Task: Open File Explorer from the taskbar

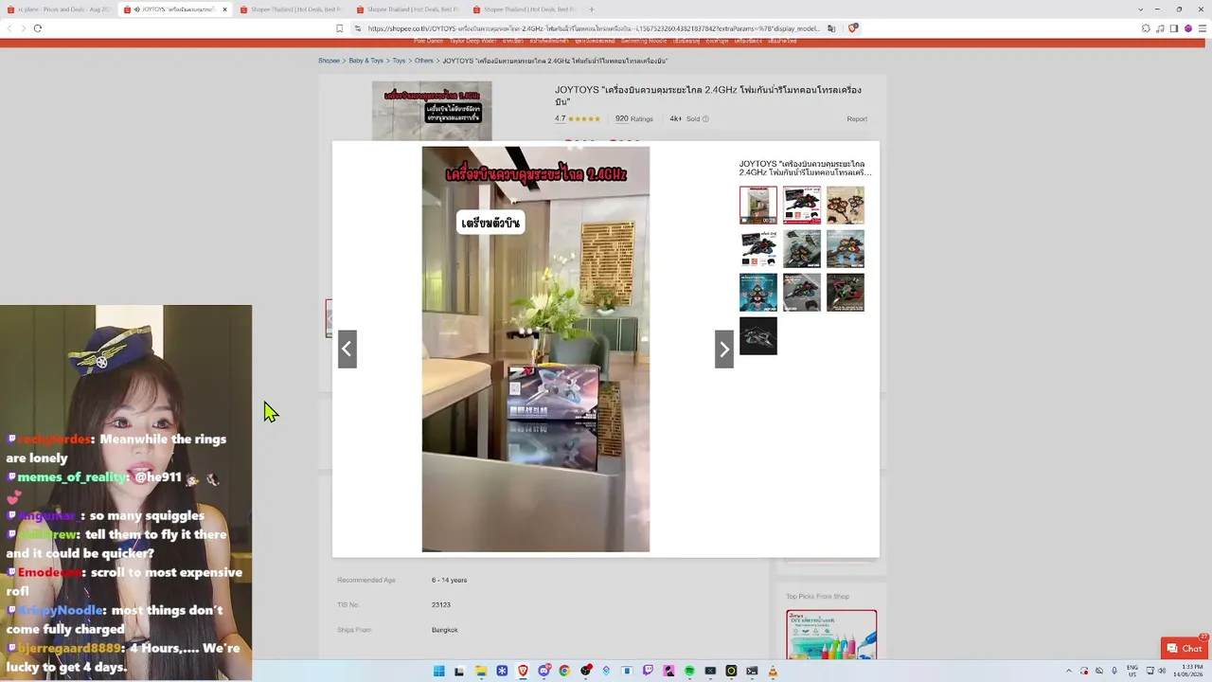Action: 481,672
